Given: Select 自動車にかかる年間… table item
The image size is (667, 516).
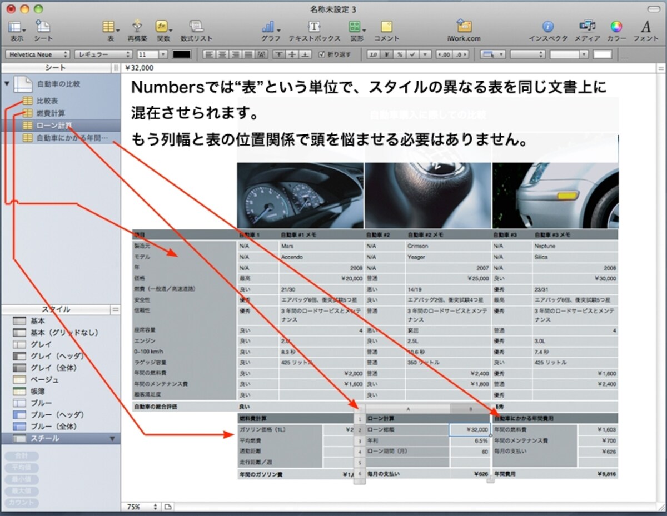Looking at the screenshot, I should [72, 137].
